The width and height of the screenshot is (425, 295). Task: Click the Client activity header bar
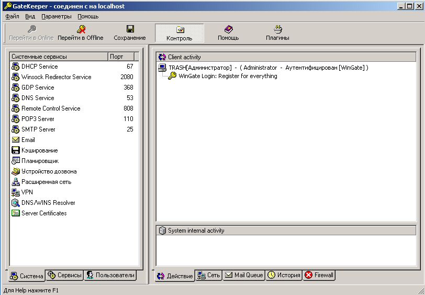pyautogui.click(x=286, y=57)
